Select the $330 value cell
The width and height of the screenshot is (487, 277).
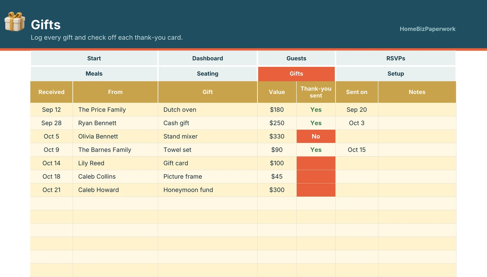click(277, 136)
